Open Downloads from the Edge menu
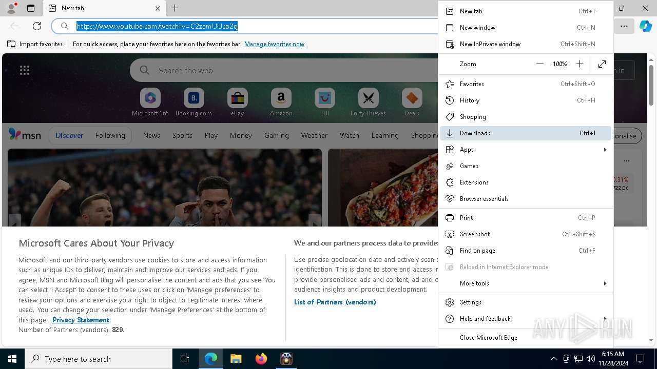 [x=526, y=133]
